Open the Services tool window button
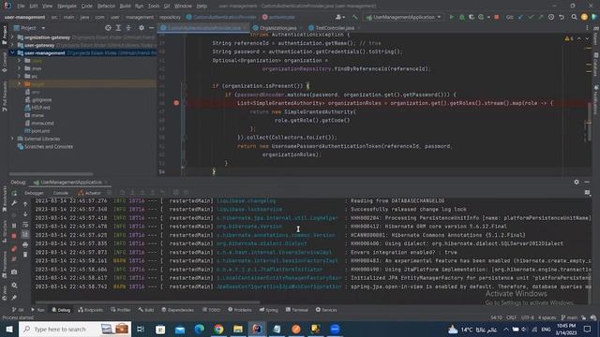 [x=326, y=310]
